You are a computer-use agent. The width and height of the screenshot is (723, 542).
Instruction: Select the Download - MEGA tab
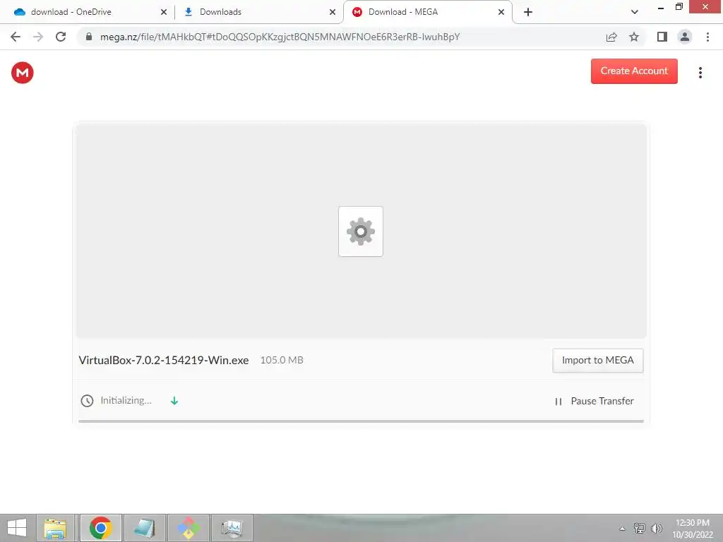tap(426, 12)
